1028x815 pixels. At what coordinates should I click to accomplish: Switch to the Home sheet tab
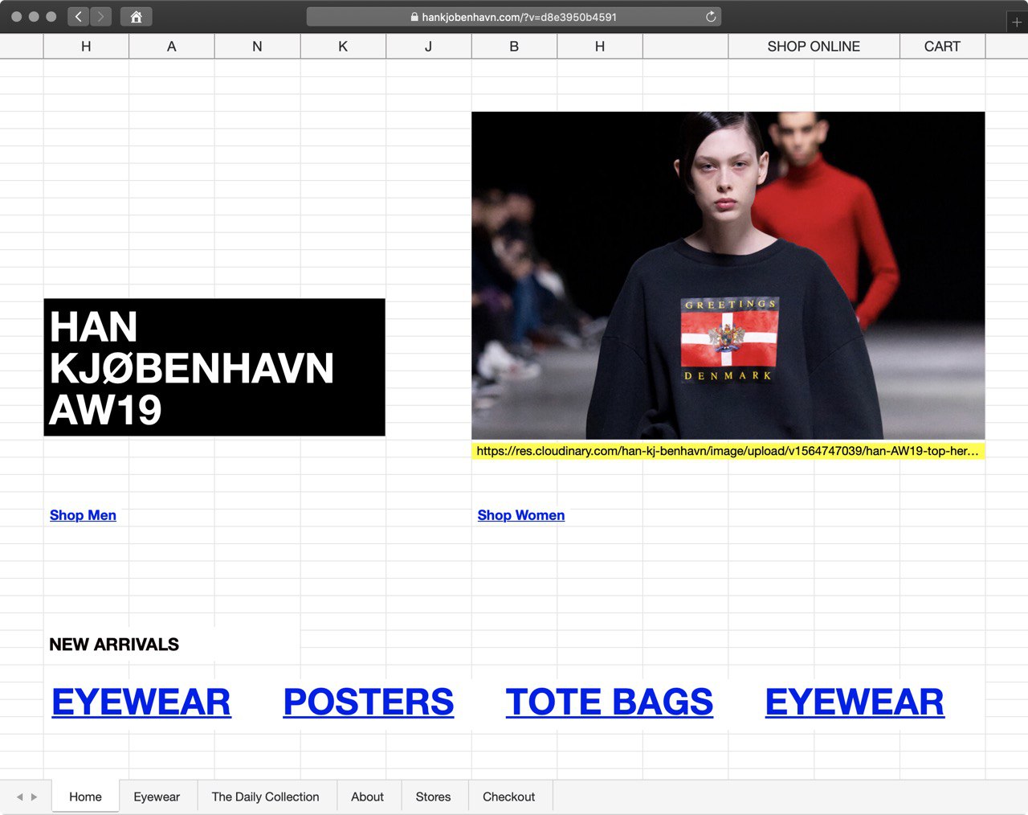86,797
